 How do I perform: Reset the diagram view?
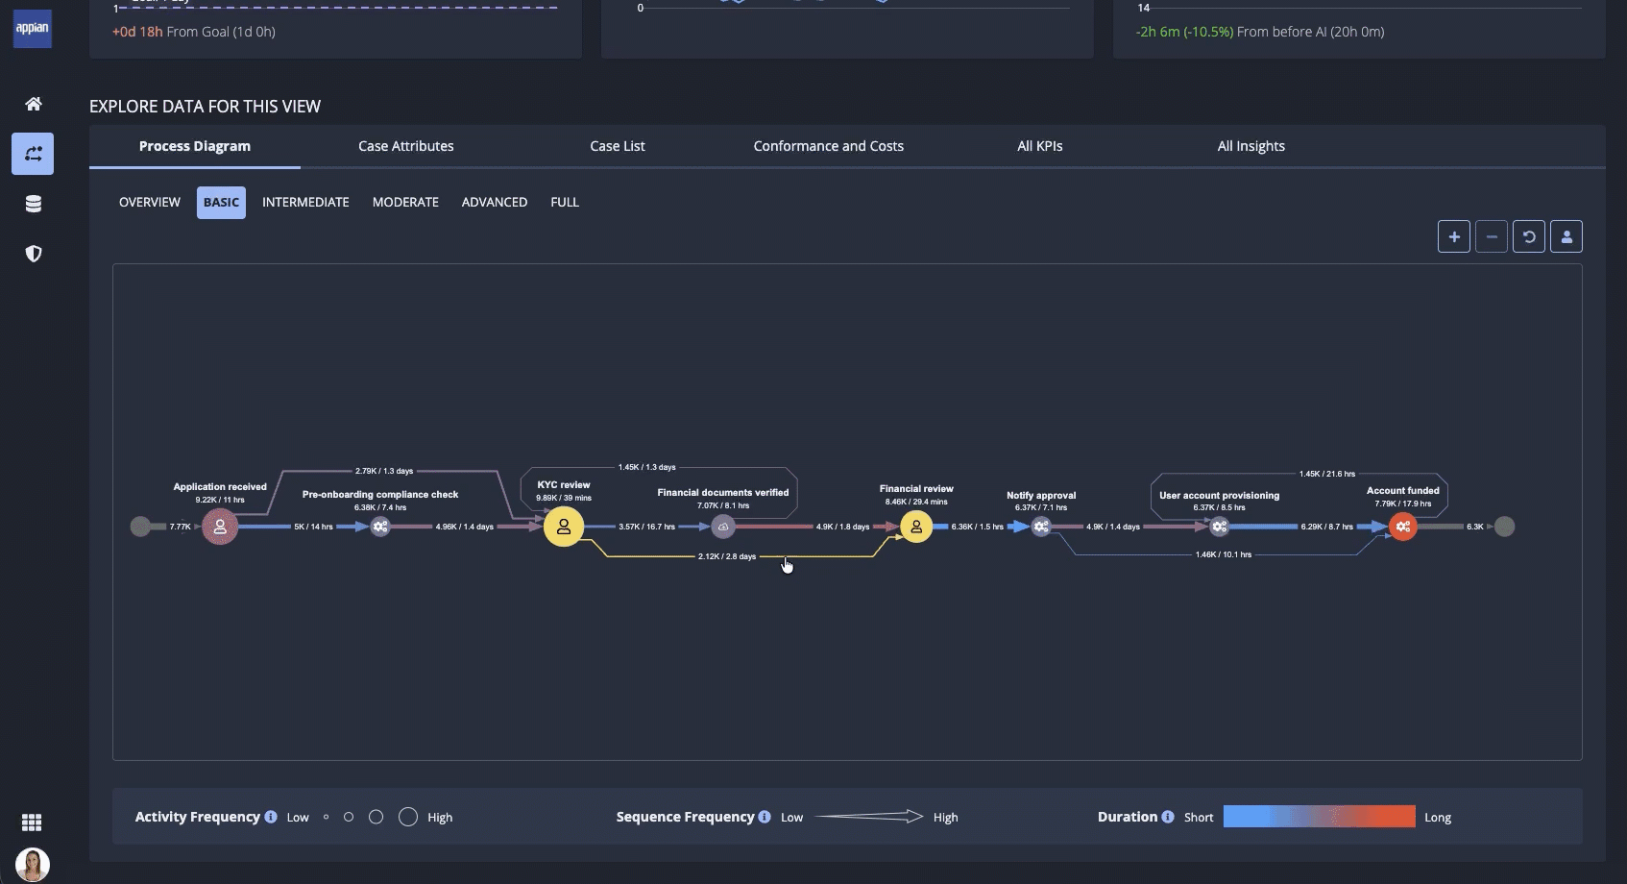1529,236
